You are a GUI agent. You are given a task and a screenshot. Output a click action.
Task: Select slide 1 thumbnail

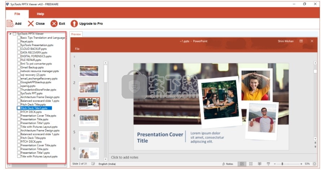[89, 71]
